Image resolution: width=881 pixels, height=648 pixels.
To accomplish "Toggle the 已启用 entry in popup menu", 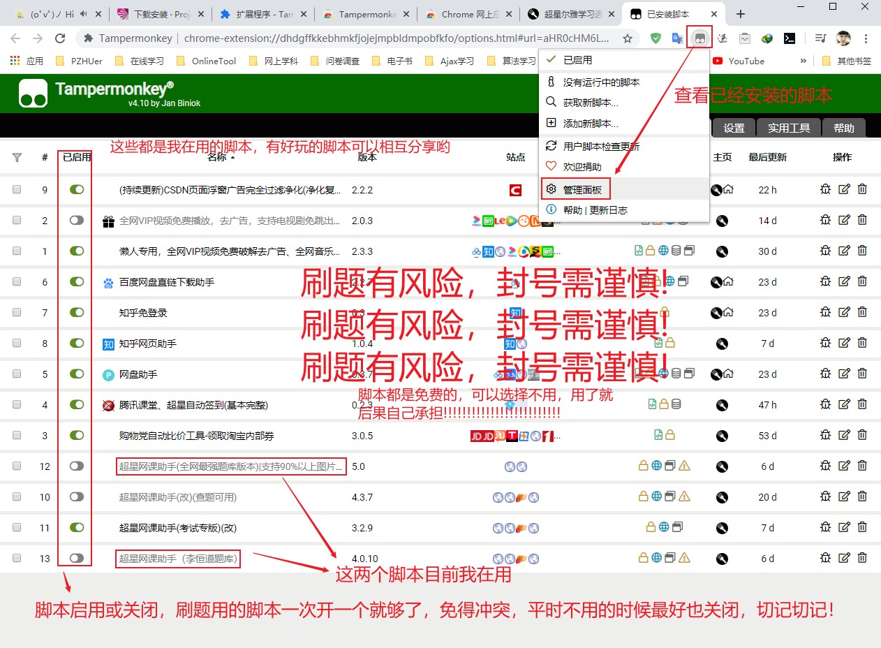I will [x=624, y=60].
